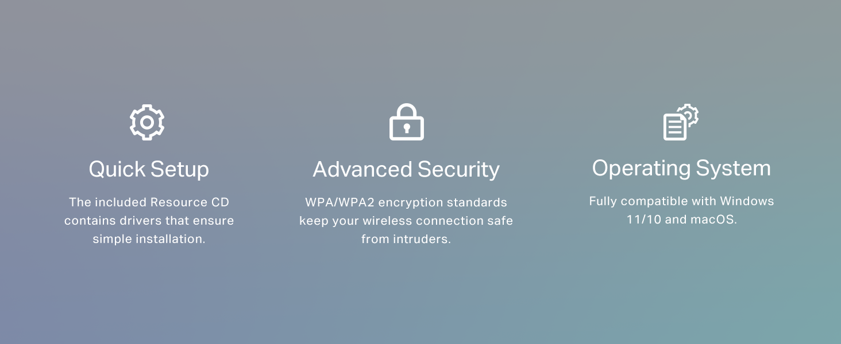841x344 pixels.
Task: Select the "Advanced Security" heading
Action: [x=406, y=169]
